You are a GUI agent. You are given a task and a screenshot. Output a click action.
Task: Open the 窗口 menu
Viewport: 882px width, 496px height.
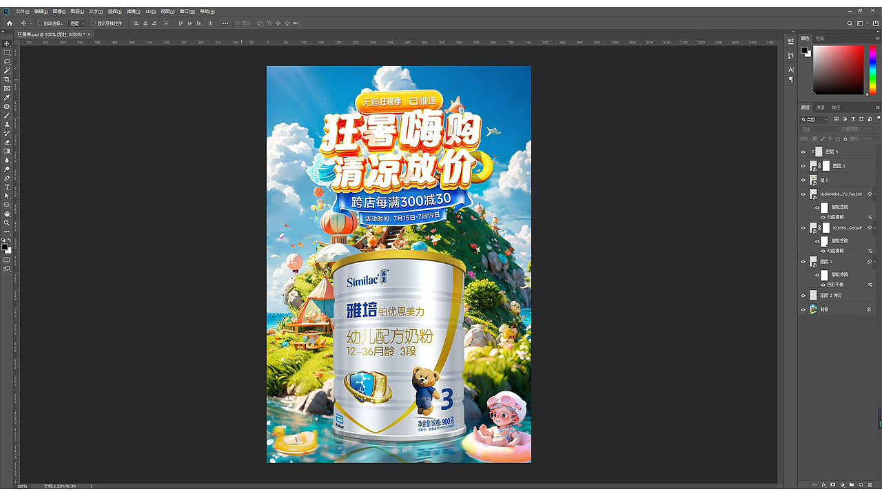pyautogui.click(x=187, y=12)
